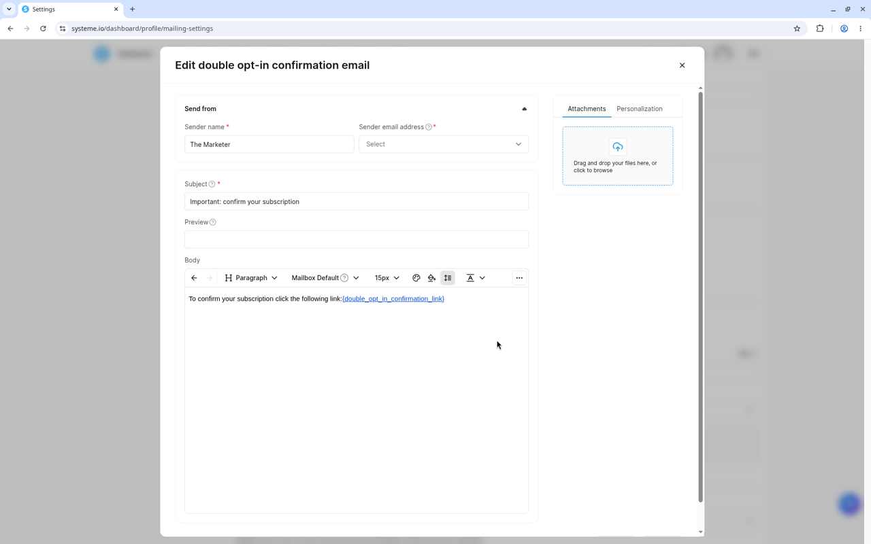
Task: Click the undo arrow in the body editor
Action: click(x=194, y=278)
